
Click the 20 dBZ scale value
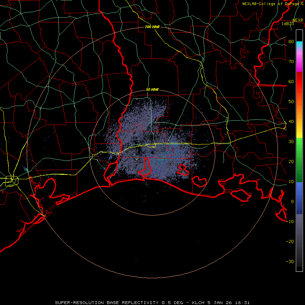pos(291,161)
